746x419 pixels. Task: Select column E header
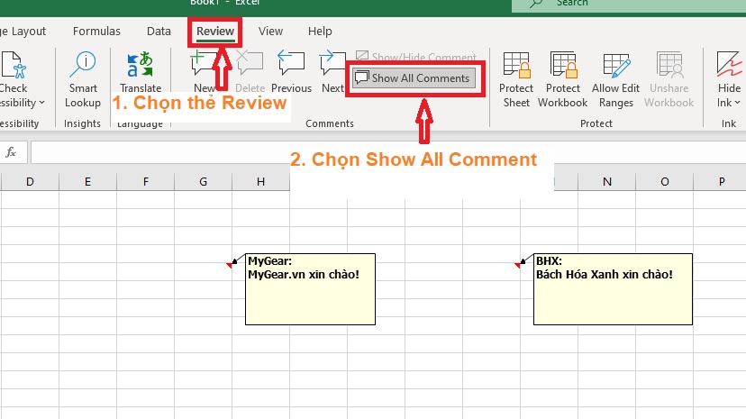click(87, 182)
